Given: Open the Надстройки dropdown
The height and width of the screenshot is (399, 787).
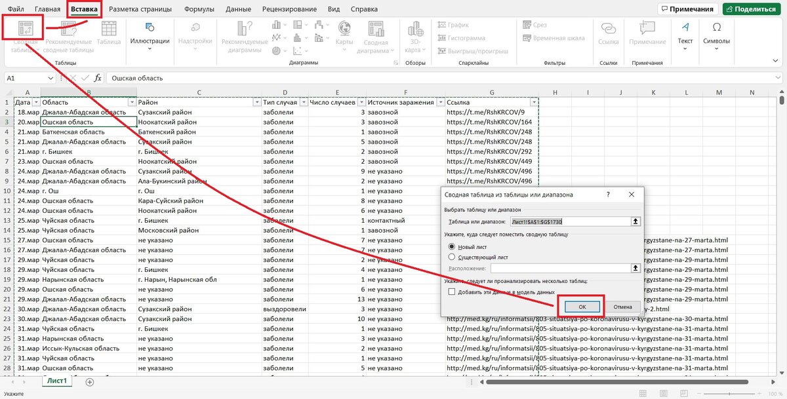Looking at the screenshot, I should click(x=195, y=37).
